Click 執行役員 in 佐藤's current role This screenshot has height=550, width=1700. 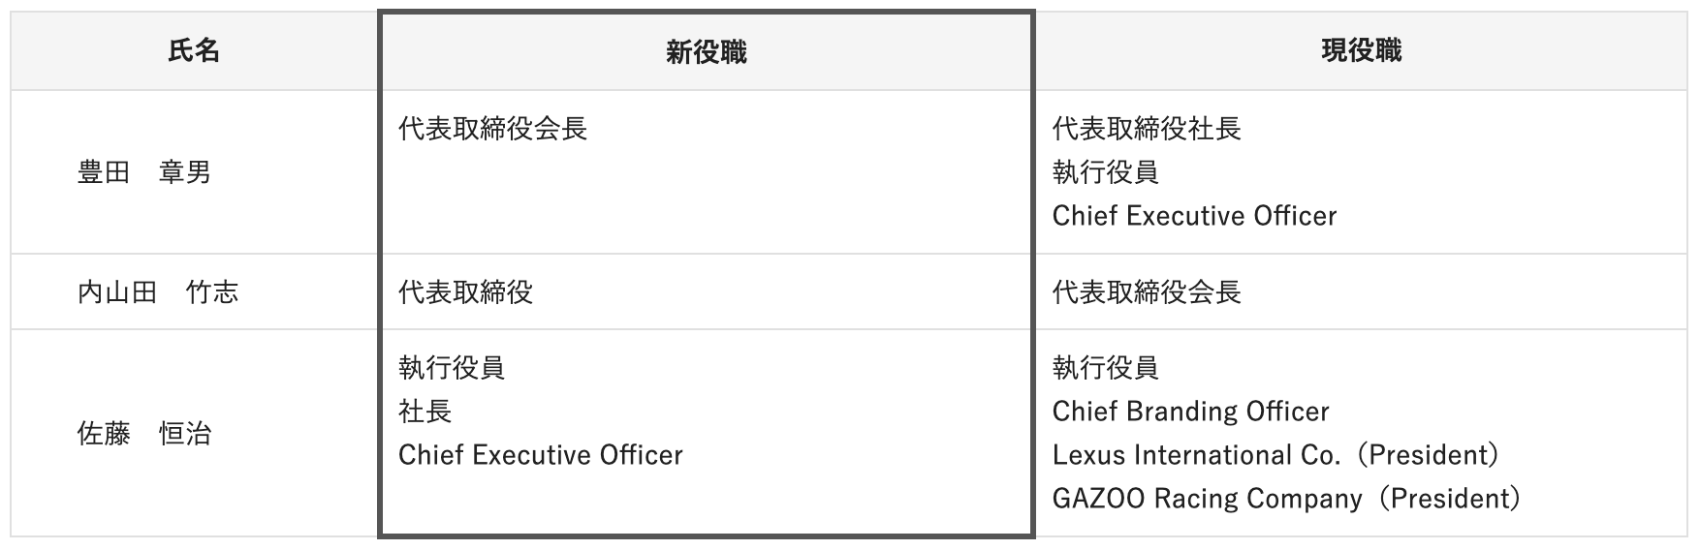1105,368
